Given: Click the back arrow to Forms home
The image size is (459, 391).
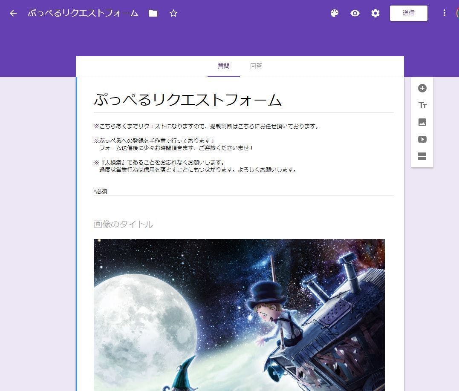Looking at the screenshot, I should 13,13.
